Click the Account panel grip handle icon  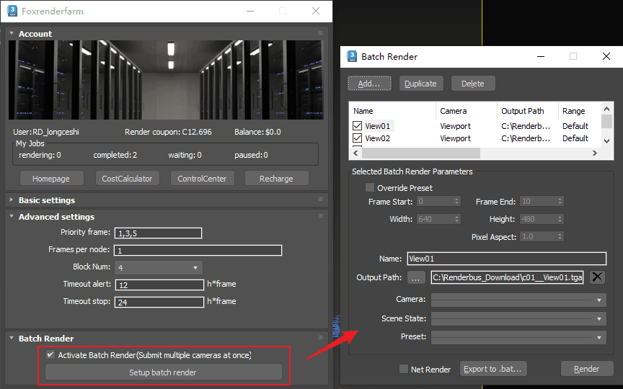320,33
